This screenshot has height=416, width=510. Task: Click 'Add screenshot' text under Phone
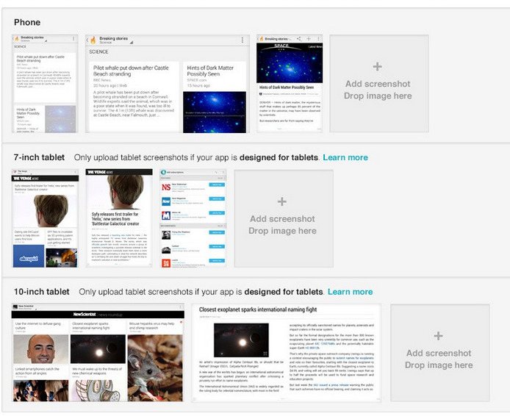(x=378, y=84)
